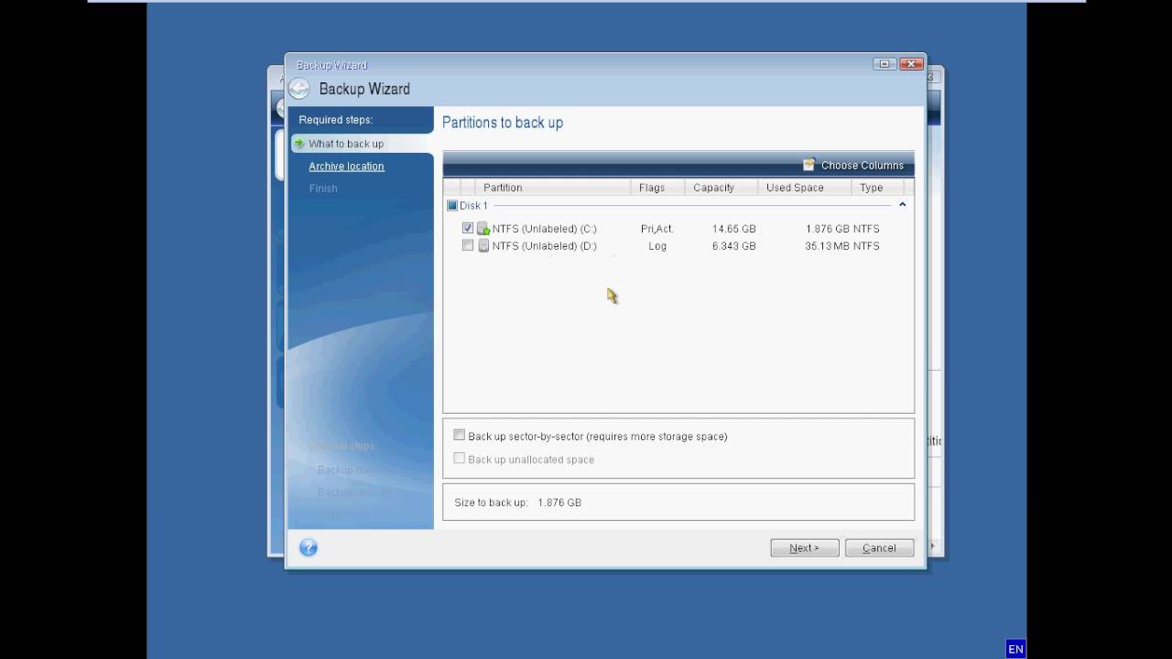Click the green arrow icon beside What to back up
This screenshot has width=1172, height=659.
click(x=298, y=143)
